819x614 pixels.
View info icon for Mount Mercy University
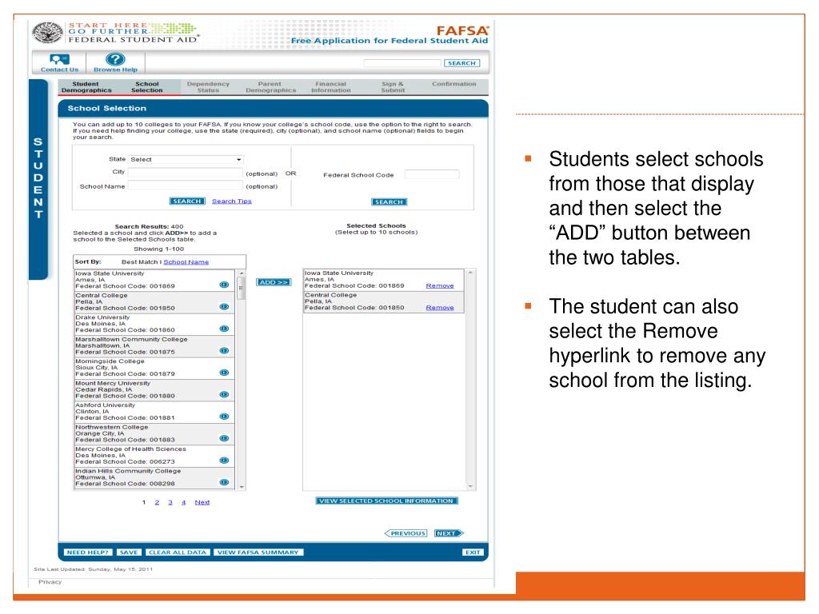pyautogui.click(x=224, y=394)
